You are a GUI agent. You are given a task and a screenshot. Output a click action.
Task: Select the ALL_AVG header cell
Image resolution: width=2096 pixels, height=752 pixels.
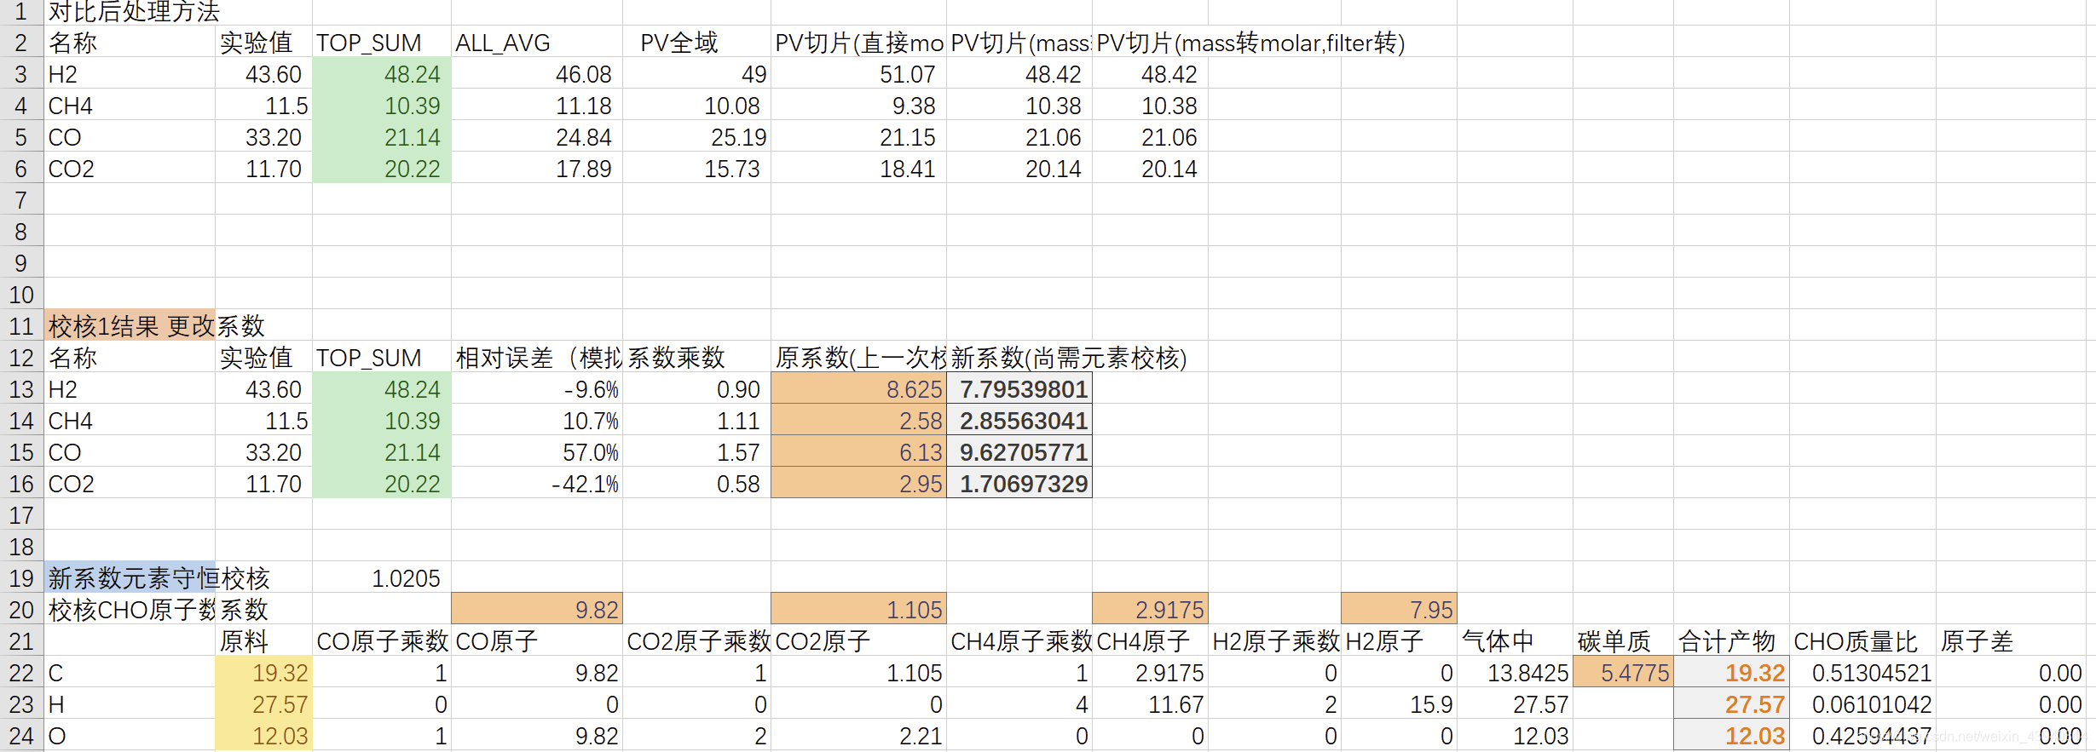click(x=537, y=42)
